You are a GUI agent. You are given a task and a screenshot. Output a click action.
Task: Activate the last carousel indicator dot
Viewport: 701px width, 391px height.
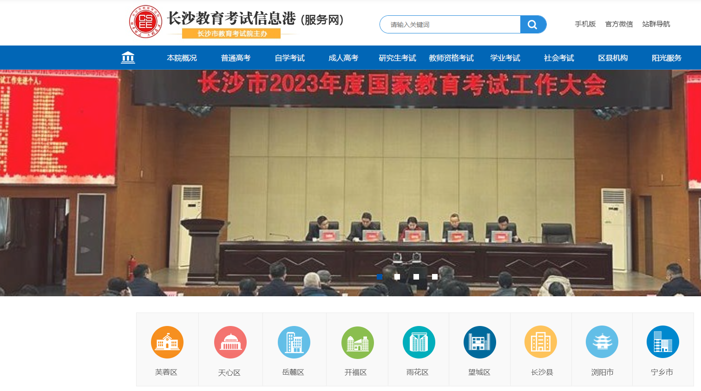point(434,276)
